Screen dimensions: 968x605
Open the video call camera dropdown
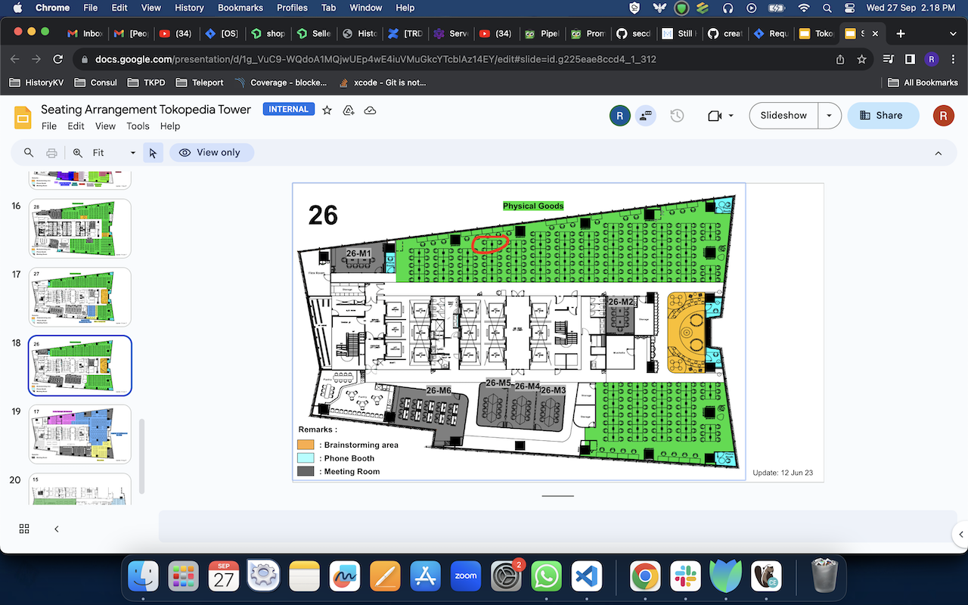pos(721,116)
